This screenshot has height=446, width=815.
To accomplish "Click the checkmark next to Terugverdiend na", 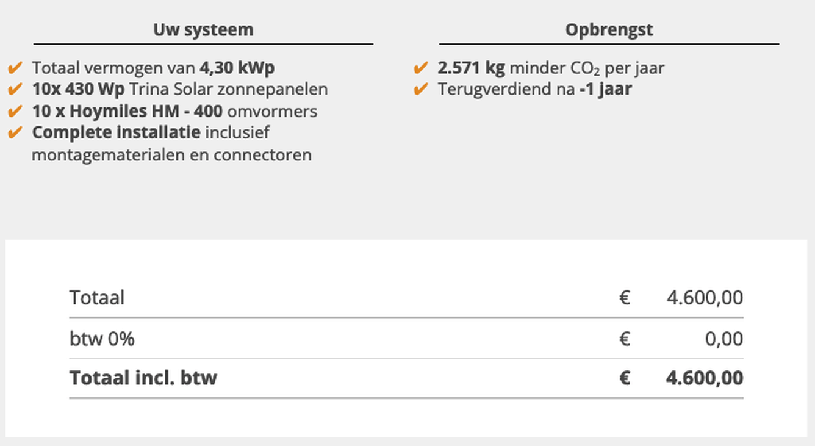I will [420, 89].
